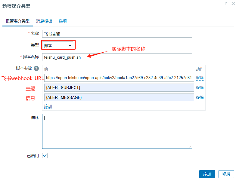236x181 pixels.
Task: Click the help icon beside 脚本参数
Action: coord(36,69)
